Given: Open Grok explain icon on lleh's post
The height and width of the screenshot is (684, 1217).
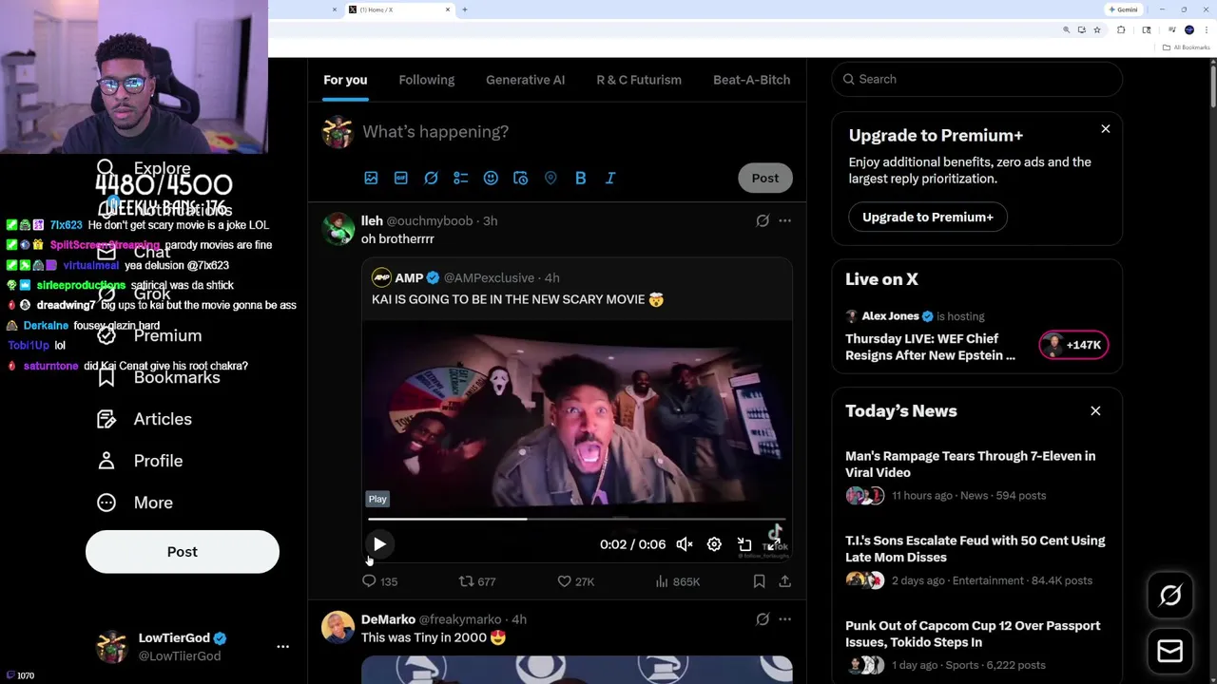Looking at the screenshot, I should click(763, 220).
